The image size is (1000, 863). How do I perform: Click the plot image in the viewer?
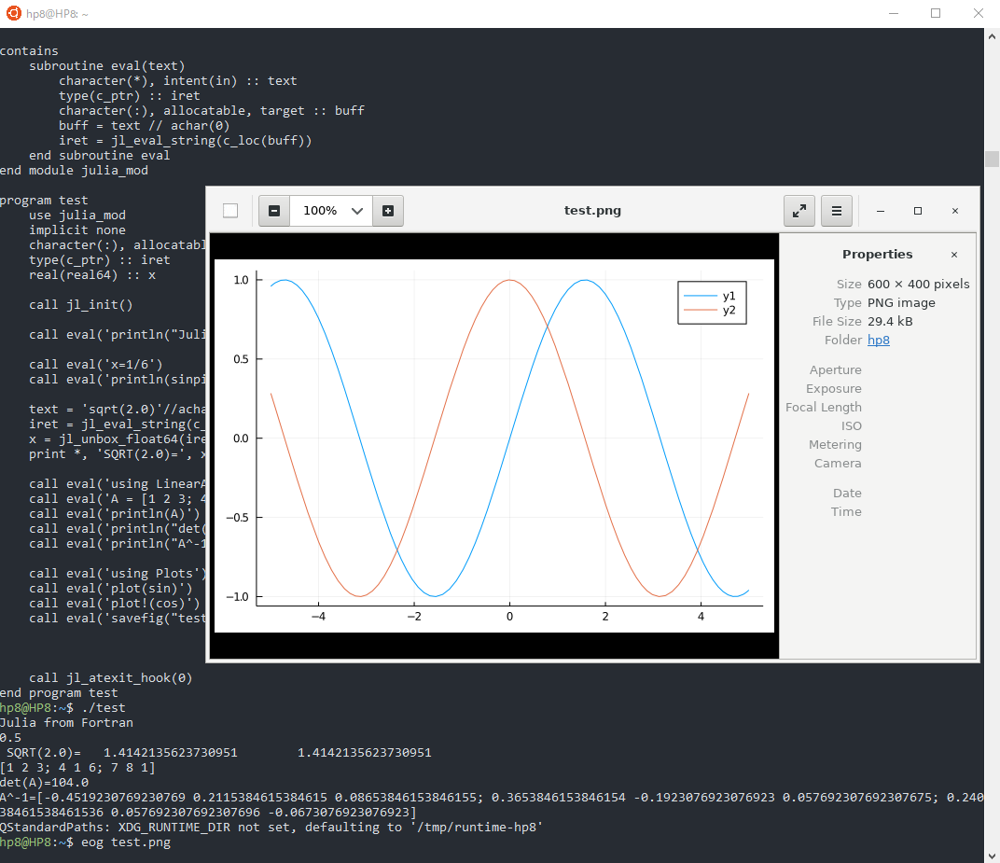coord(494,446)
